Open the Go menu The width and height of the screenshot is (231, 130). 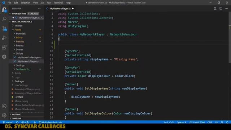click(x=43, y=3)
